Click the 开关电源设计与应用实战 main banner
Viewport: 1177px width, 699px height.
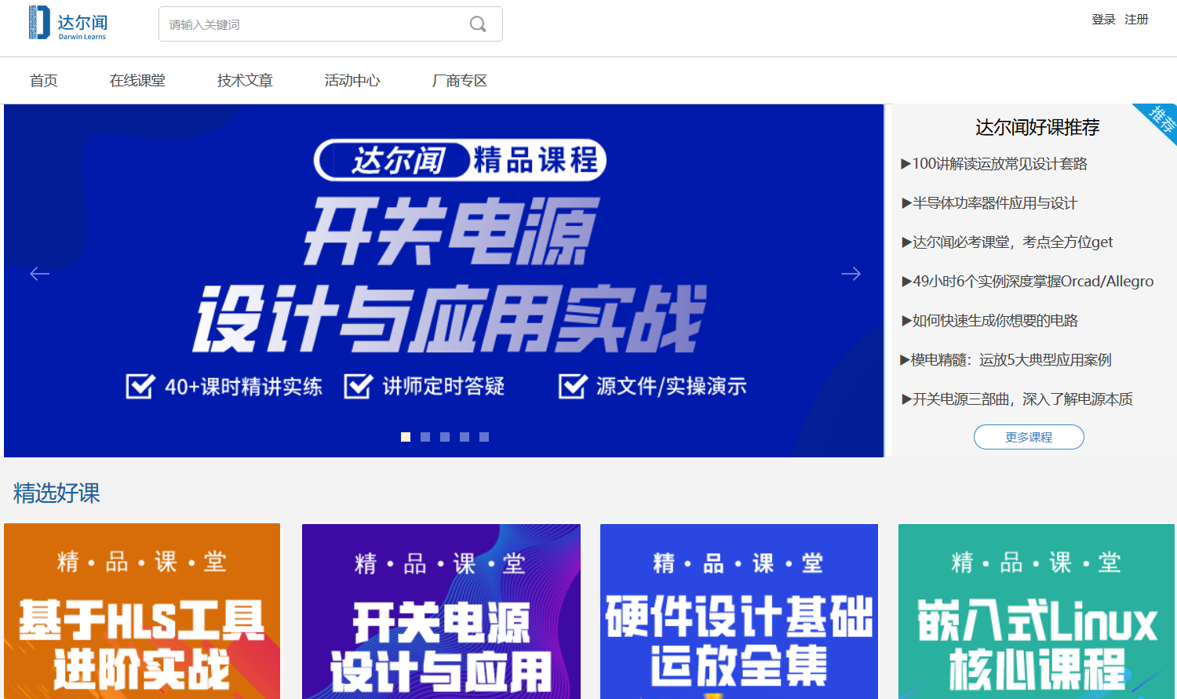(444, 281)
